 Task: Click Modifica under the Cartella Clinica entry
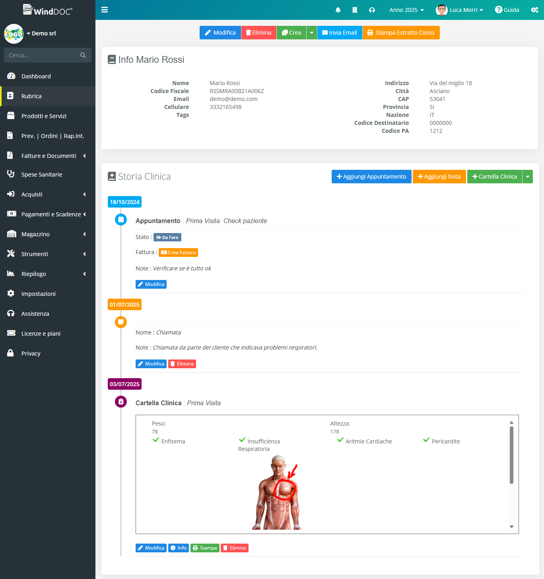click(x=151, y=548)
